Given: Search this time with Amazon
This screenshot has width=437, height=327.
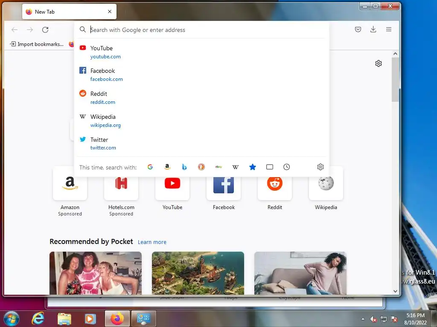Looking at the screenshot, I should click(167, 167).
